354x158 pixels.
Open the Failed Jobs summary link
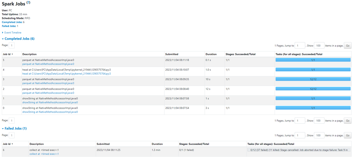[9, 26]
